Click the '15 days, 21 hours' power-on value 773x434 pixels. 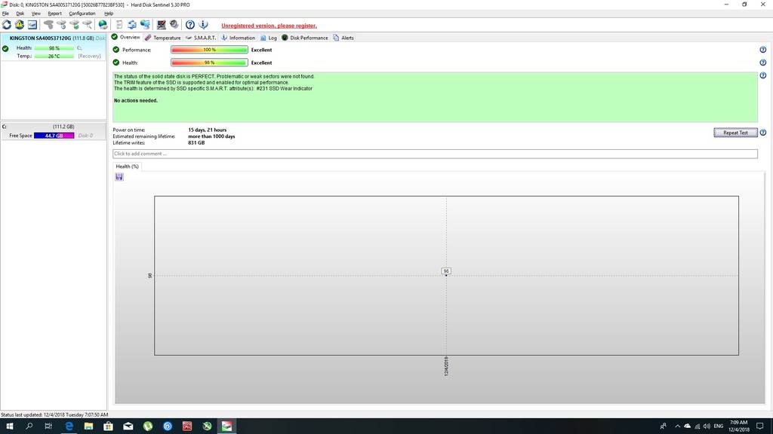click(x=207, y=130)
